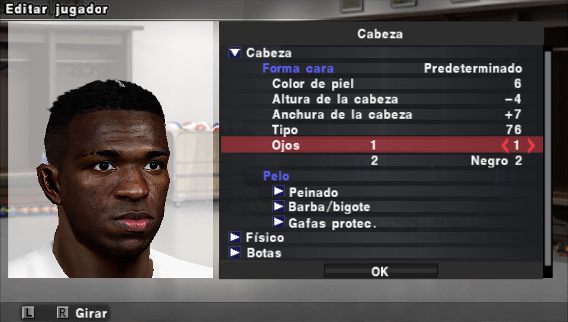Expand the Botas section arrow

pyautogui.click(x=235, y=253)
